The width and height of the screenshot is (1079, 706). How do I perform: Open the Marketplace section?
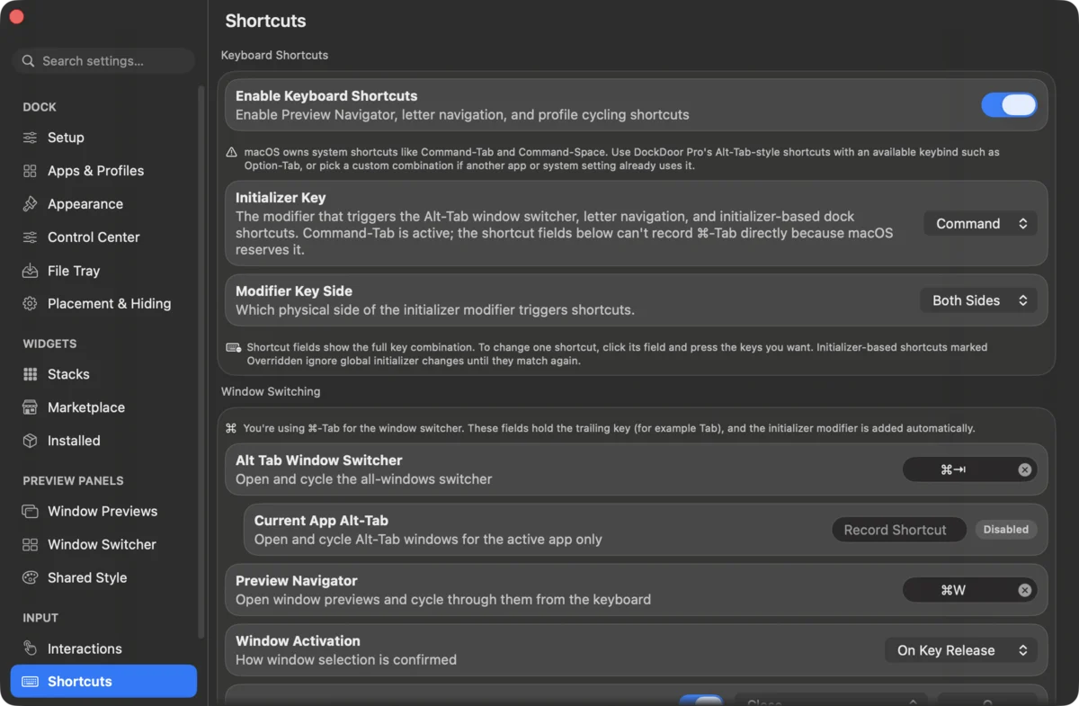(103, 407)
